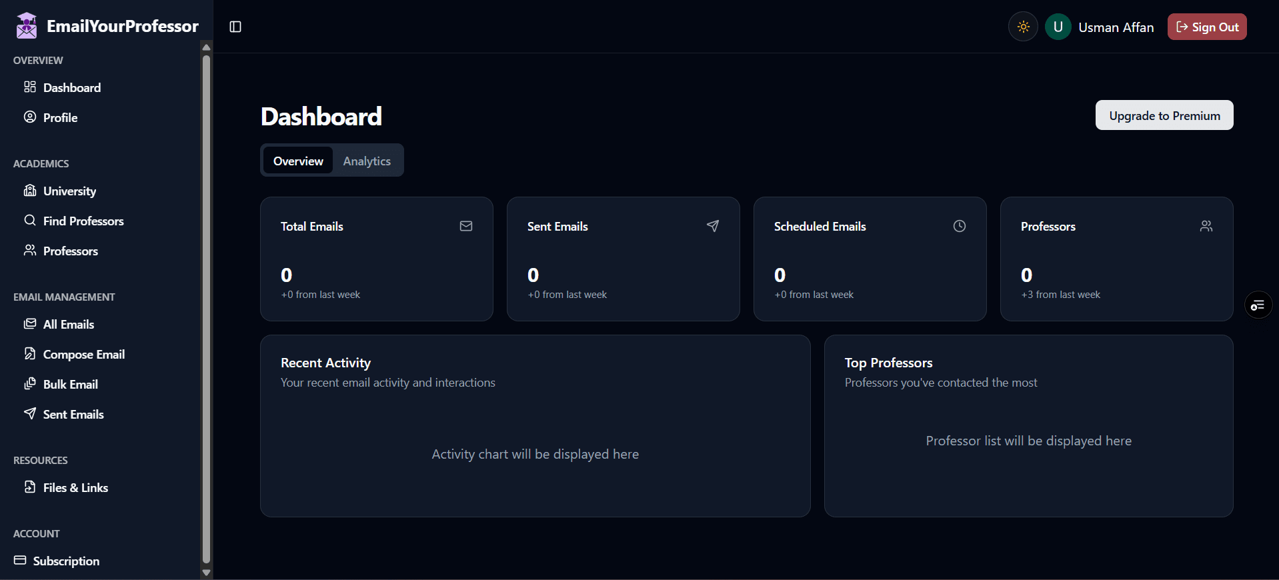Click the University building icon

click(x=30, y=191)
